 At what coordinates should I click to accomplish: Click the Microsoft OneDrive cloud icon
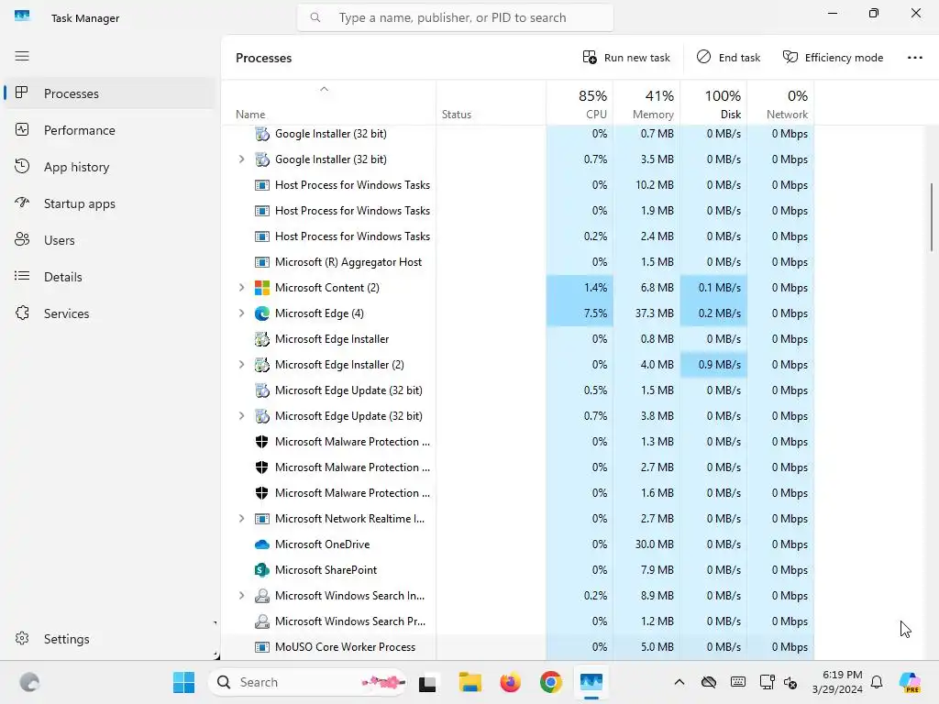(x=261, y=544)
